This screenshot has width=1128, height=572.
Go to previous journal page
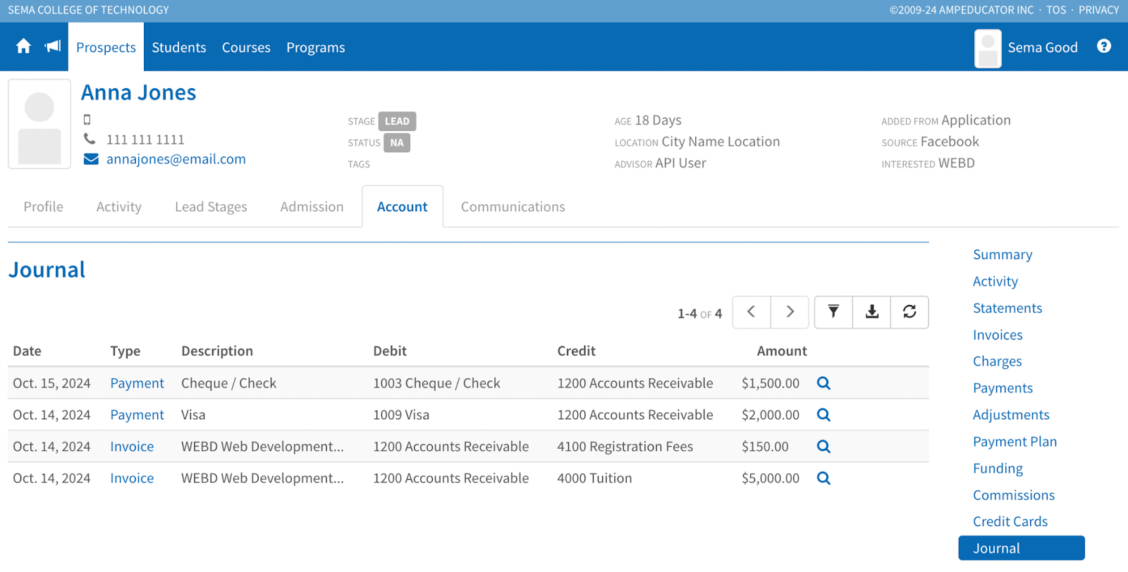[752, 312]
